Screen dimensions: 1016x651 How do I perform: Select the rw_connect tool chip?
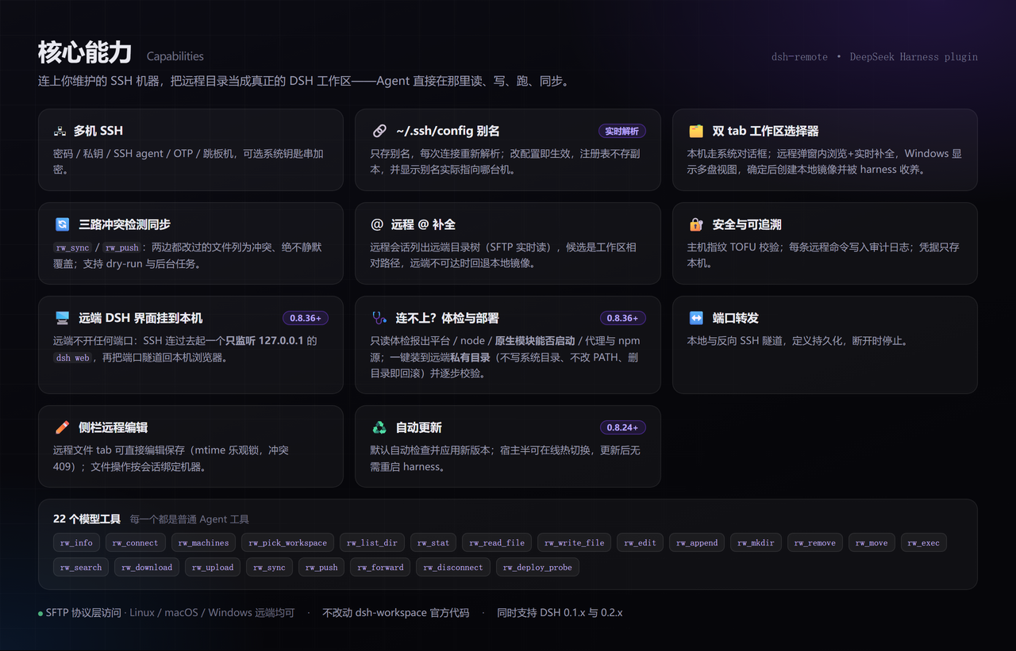(136, 543)
